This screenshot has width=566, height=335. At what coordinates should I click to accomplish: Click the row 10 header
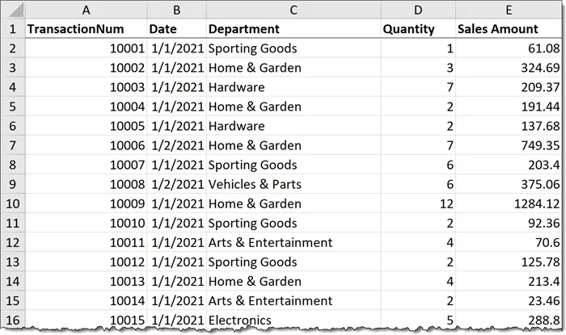(11, 203)
